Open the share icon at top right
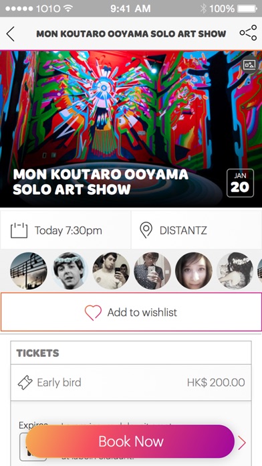The image size is (262, 466). click(248, 33)
